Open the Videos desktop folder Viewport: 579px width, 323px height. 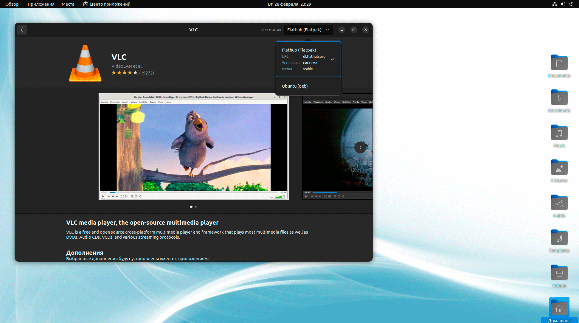coord(559,273)
